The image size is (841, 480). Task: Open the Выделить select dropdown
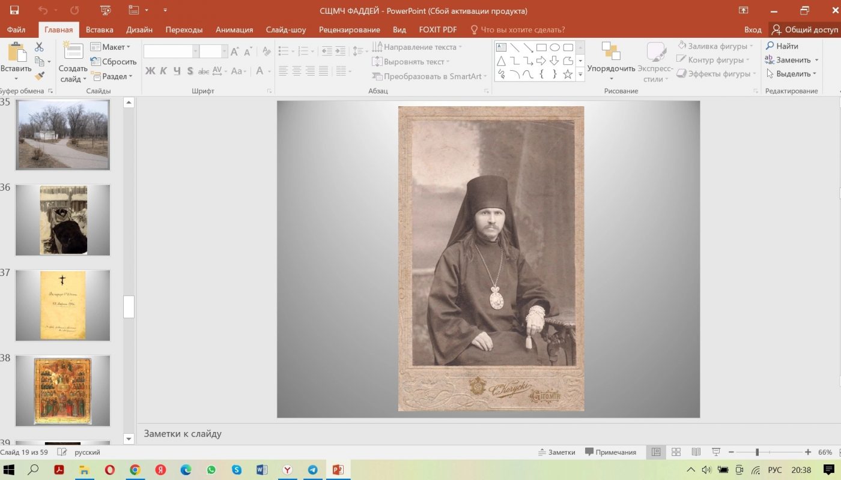[791, 74]
